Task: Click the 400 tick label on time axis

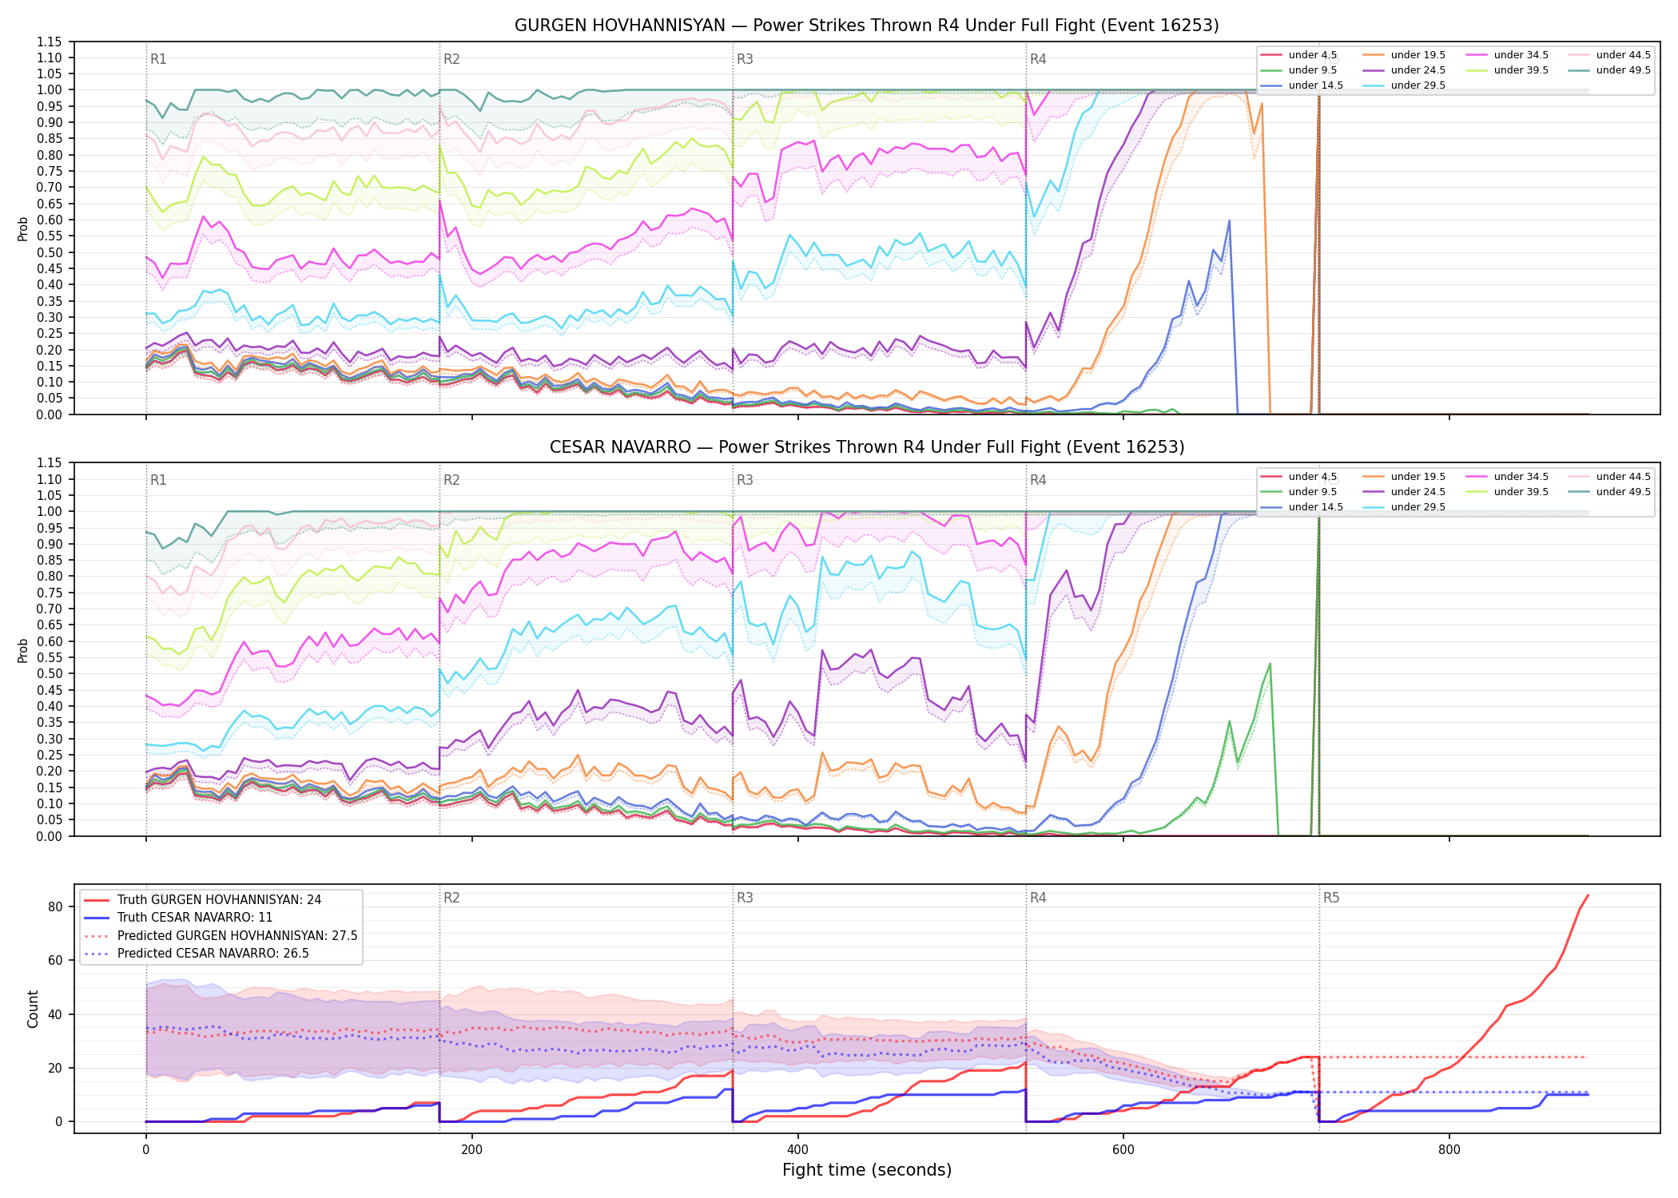Action: tap(797, 1150)
